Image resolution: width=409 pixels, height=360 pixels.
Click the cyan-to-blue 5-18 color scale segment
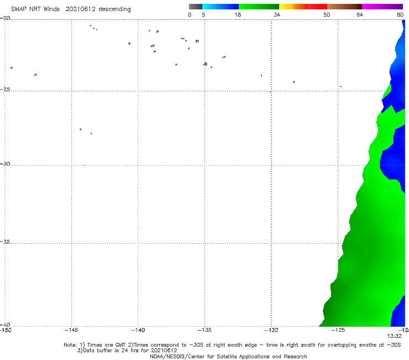(x=221, y=7)
